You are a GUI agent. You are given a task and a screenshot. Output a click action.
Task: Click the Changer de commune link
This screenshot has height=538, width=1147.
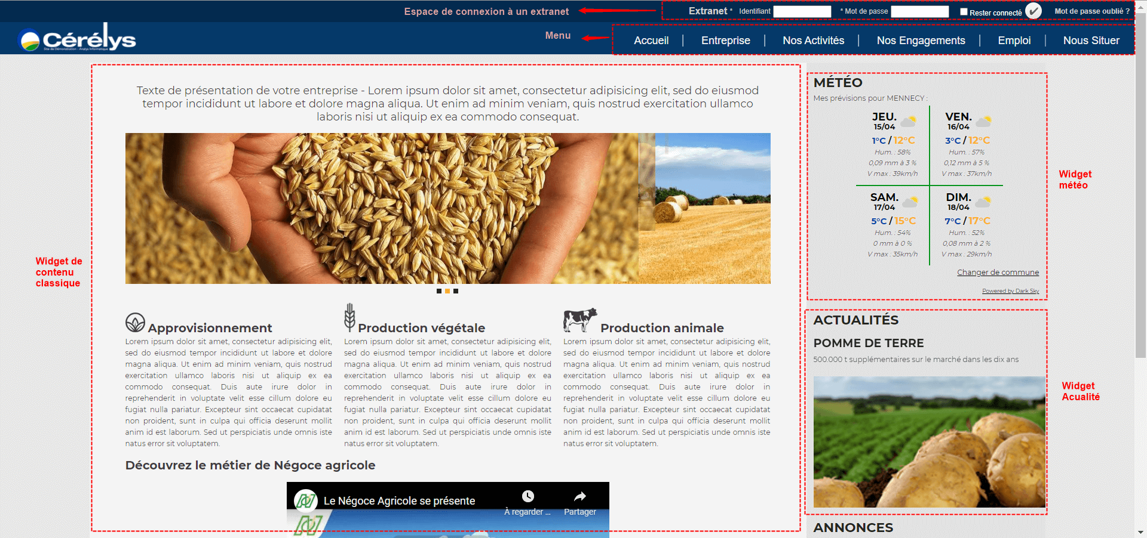[x=998, y=273]
